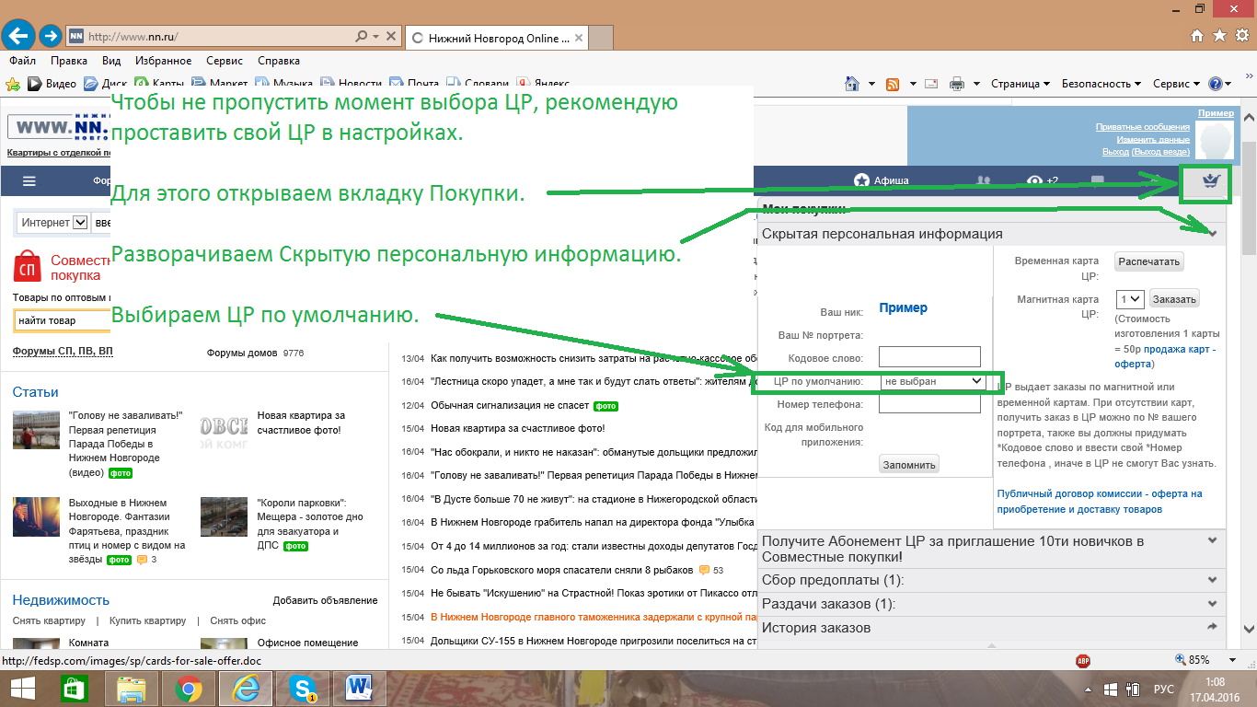
Task: Click the Распечатать button
Action: coord(1148,261)
